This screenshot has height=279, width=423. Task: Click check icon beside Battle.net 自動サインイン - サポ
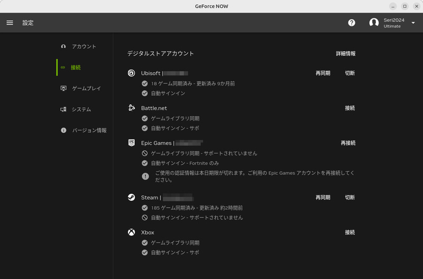pos(144,128)
